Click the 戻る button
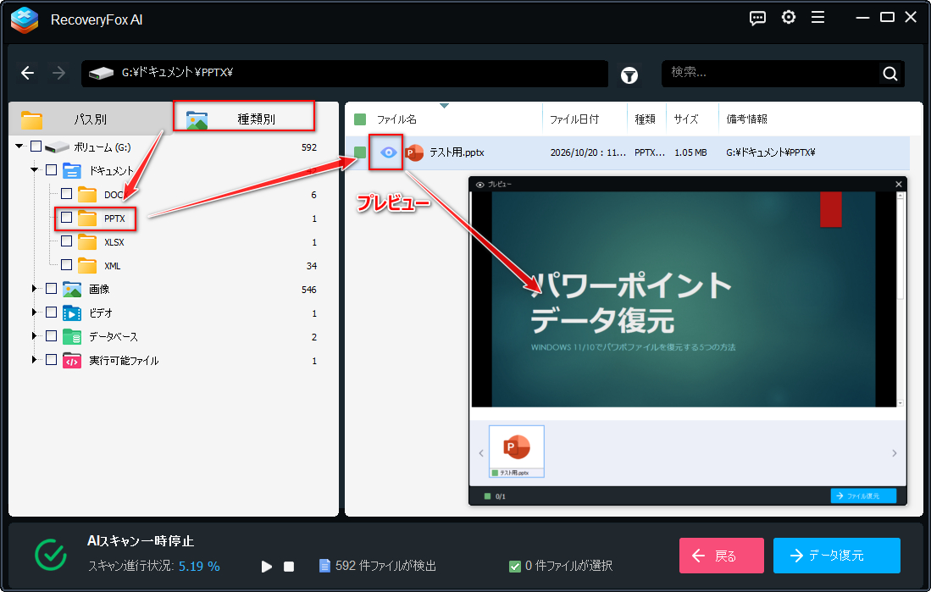This screenshot has width=931, height=592. click(x=722, y=556)
